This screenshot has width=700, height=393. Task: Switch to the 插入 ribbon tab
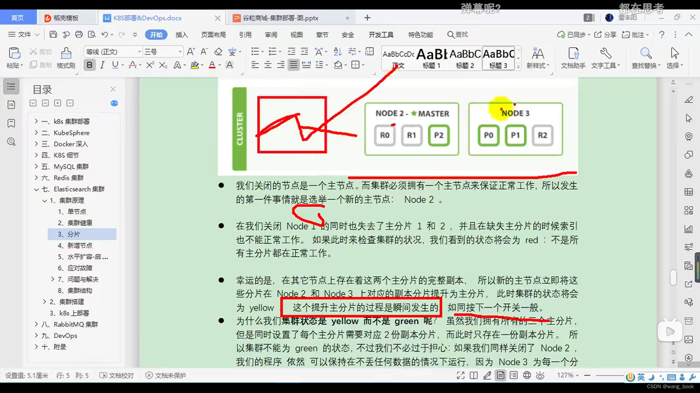(x=182, y=35)
